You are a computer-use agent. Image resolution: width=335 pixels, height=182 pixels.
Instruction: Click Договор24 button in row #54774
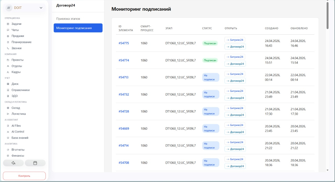235,64
